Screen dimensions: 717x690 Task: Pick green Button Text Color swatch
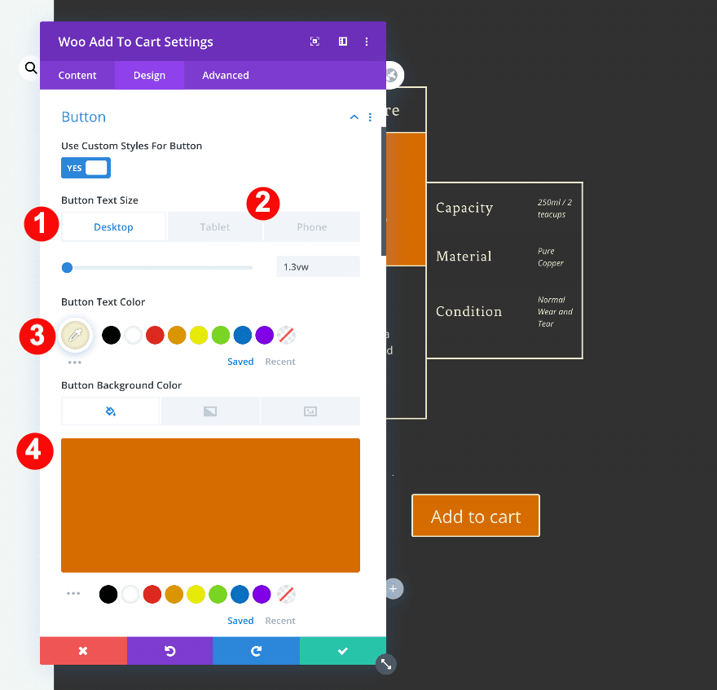[x=221, y=335]
